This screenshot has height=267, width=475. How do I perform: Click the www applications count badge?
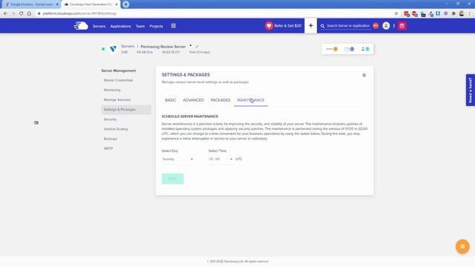point(332,49)
